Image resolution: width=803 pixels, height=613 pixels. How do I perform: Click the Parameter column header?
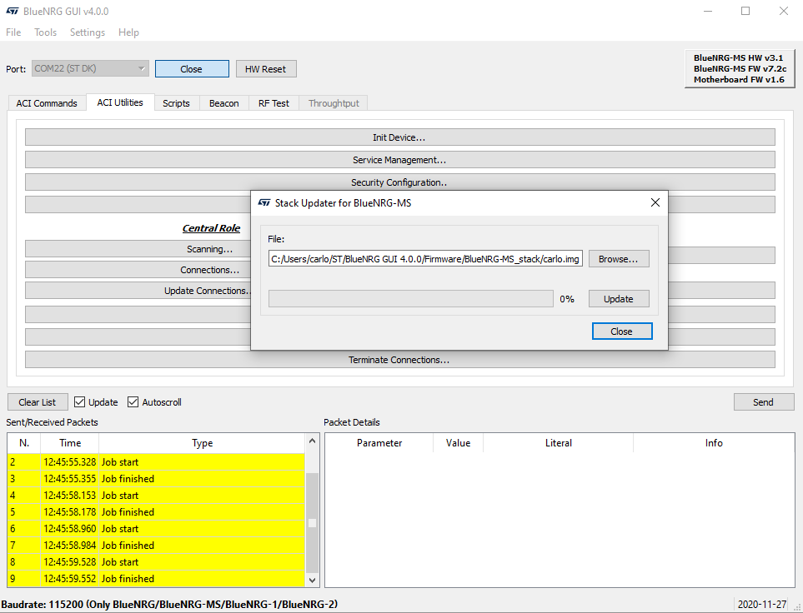(379, 443)
